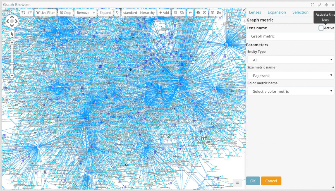
Task: Pan the graph to the right
Action: [16, 21]
